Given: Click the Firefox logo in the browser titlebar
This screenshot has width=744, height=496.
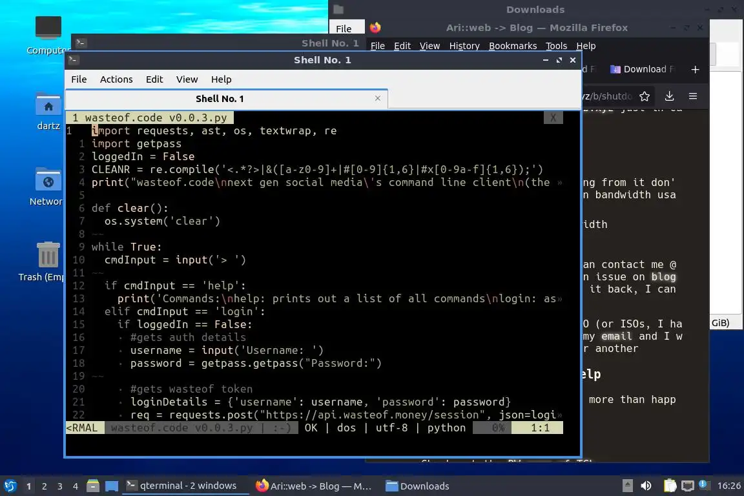Looking at the screenshot, I should 375,28.
